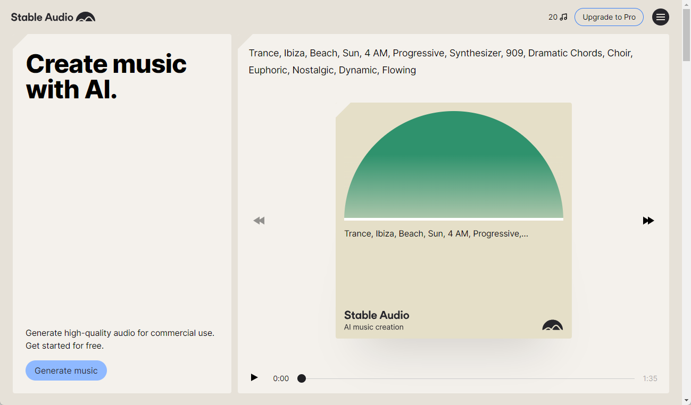Select the "Flowing" prompt tag

pos(399,70)
